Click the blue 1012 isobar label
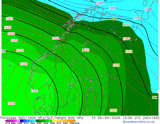The image size is (160, 124). (126, 25)
